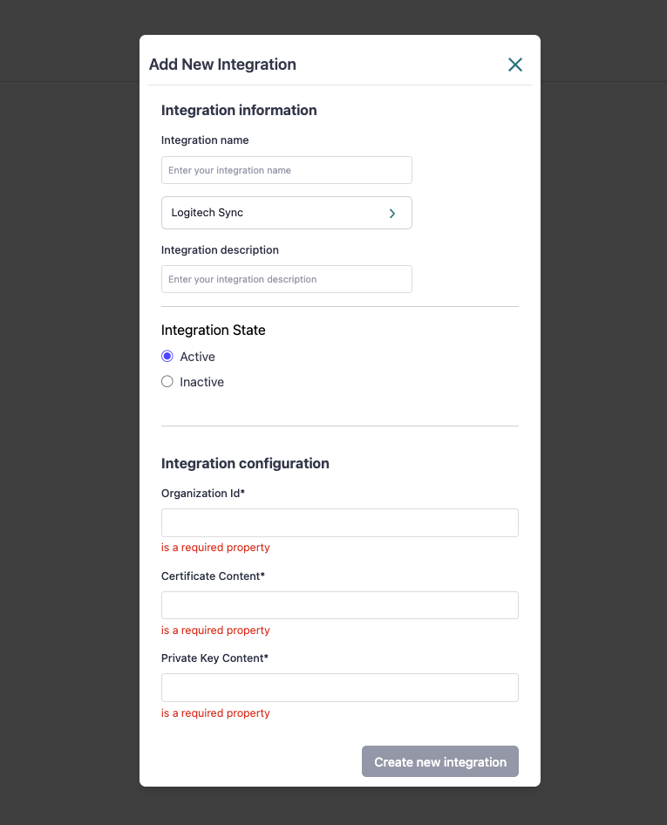Focus the Integration description input field

(286, 279)
